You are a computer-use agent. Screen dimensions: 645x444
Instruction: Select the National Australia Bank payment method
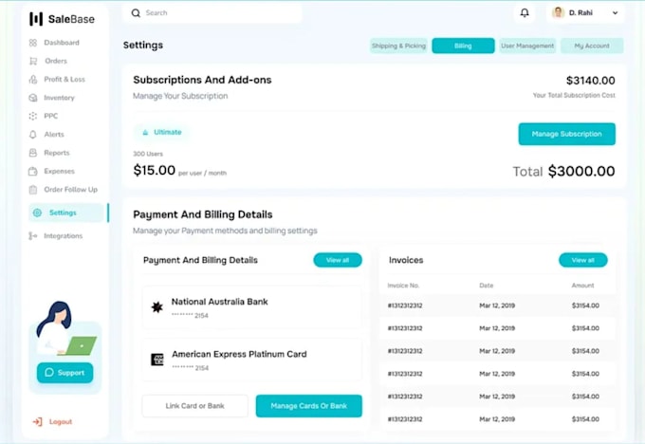point(252,307)
